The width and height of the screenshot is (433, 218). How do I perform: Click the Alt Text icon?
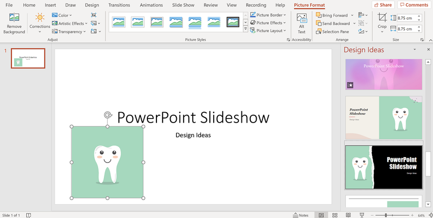click(302, 18)
